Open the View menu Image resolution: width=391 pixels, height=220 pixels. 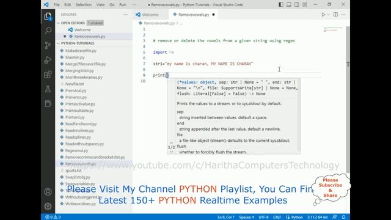[100, 5]
